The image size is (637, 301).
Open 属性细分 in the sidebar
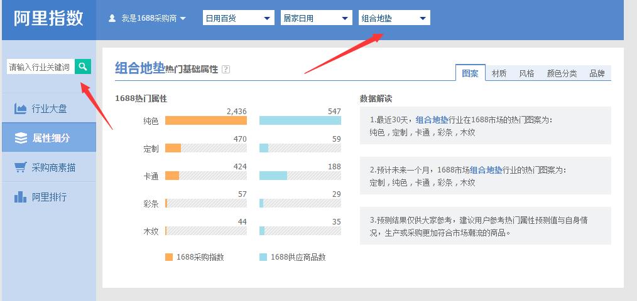(49, 138)
